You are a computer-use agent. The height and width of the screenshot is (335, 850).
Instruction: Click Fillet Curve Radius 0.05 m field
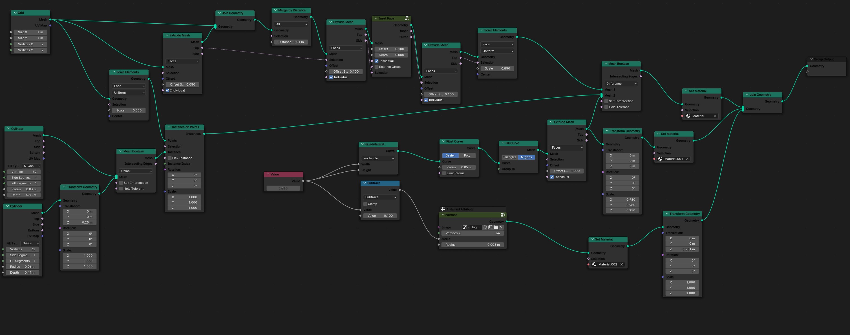pyautogui.click(x=459, y=167)
